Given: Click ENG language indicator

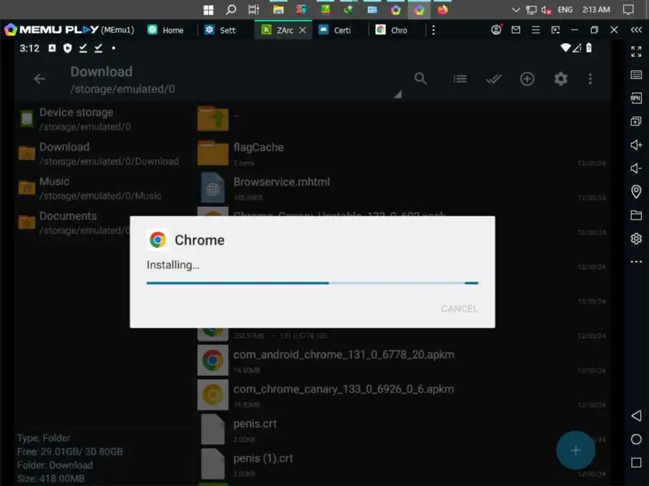Looking at the screenshot, I should point(565,9).
